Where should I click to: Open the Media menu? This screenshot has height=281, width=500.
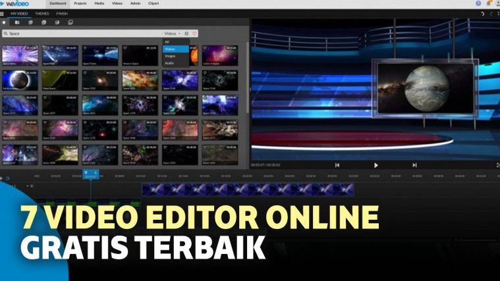[x=99, y=3]
